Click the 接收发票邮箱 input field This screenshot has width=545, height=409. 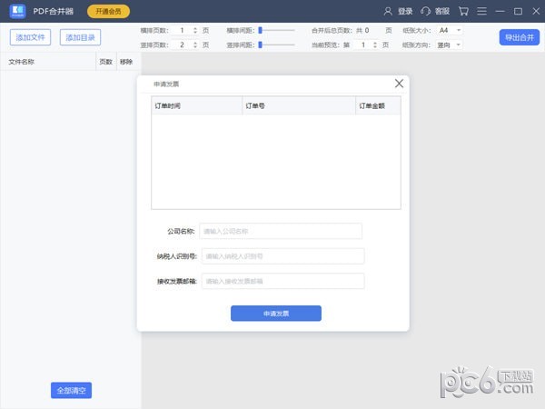(x=282, y=281)
